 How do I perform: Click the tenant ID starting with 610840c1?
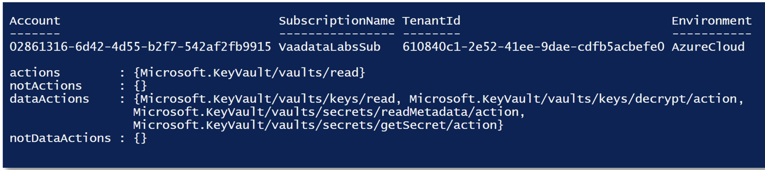click(x=533, y=47)
